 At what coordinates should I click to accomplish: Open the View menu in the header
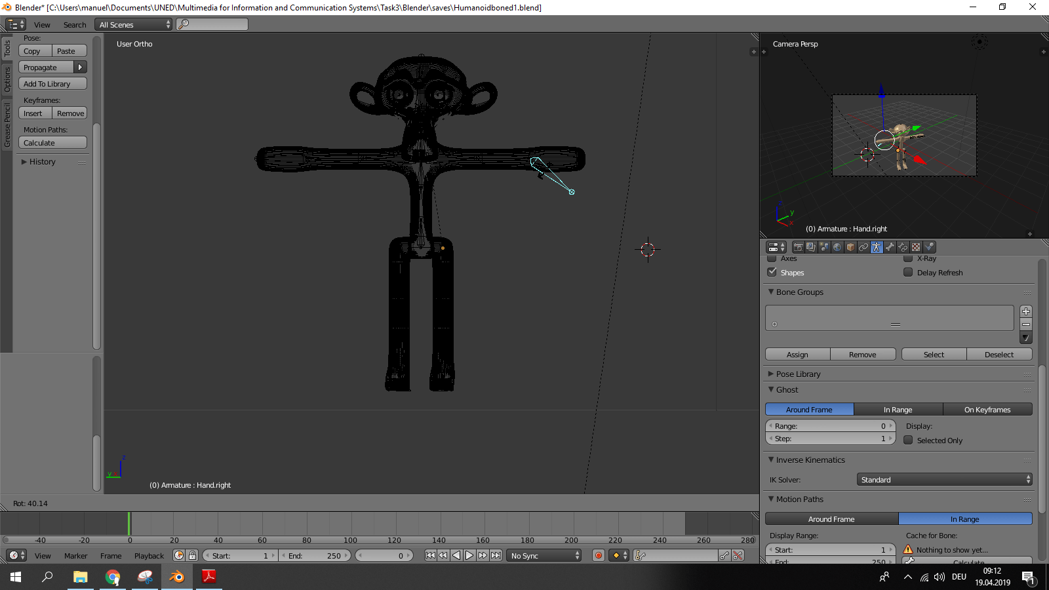(x=42, y=24)
